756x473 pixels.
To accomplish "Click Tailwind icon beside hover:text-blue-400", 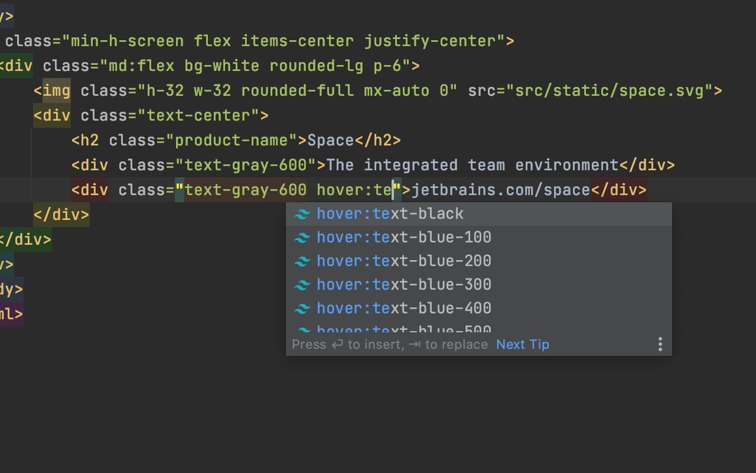I will click(302, 309).
